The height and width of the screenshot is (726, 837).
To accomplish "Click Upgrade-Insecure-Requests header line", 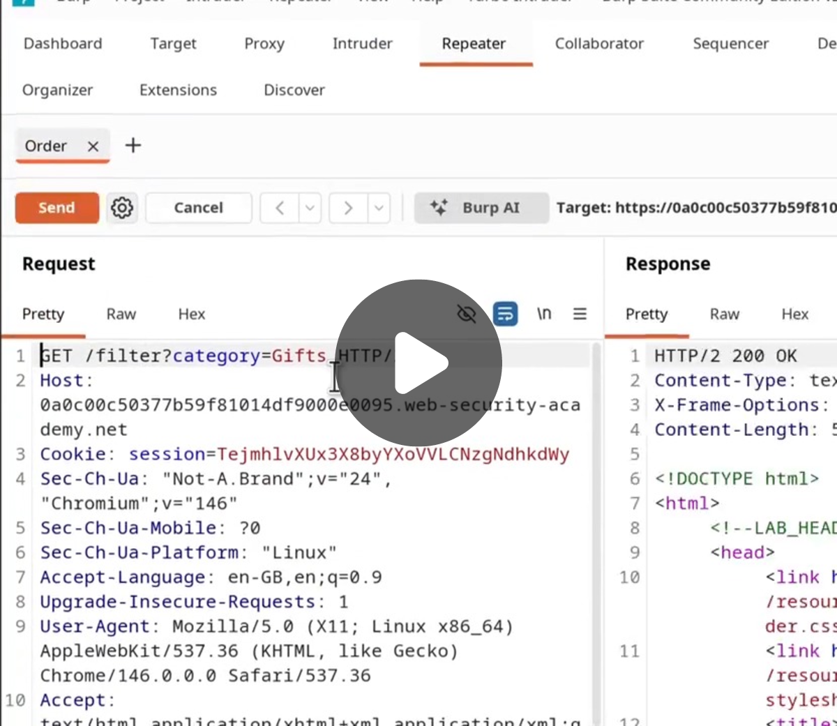I will 194,602.
